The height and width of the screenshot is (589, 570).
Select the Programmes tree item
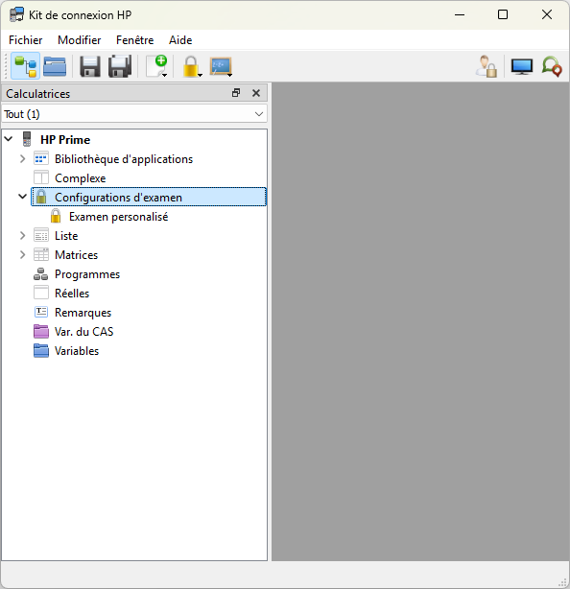[x=87, y=274]
